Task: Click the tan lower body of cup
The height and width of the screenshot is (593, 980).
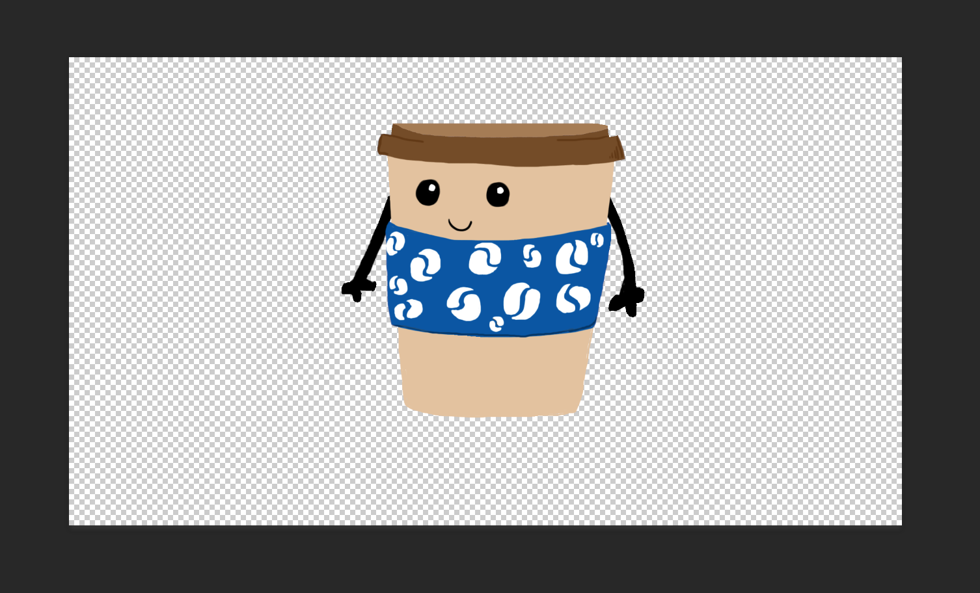Action: [495, 374]
